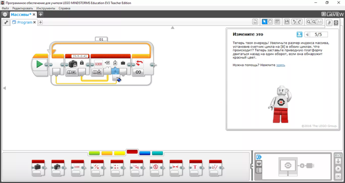Zoom out on the program canvas

pyautogui.click(x=309, y=21)
